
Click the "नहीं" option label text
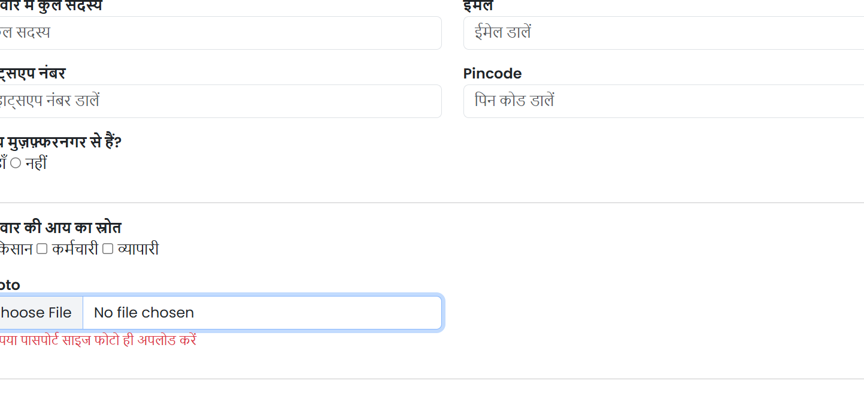[36, 164]
